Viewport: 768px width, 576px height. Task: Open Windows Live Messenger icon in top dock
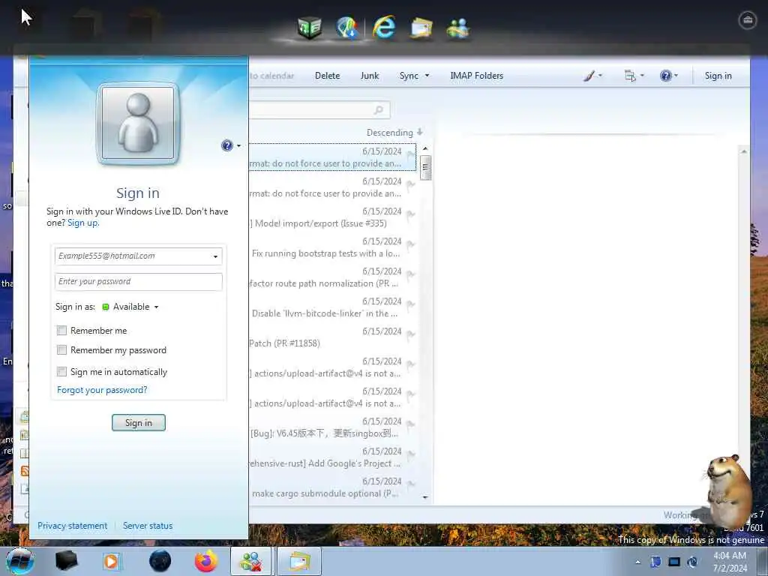(458, 28)
